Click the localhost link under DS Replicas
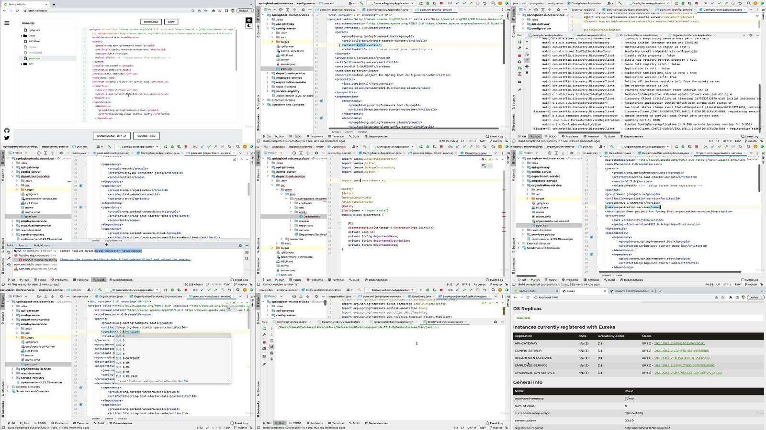Image resolution: width=766 pixels, height=430 pixels. [523, 318]
